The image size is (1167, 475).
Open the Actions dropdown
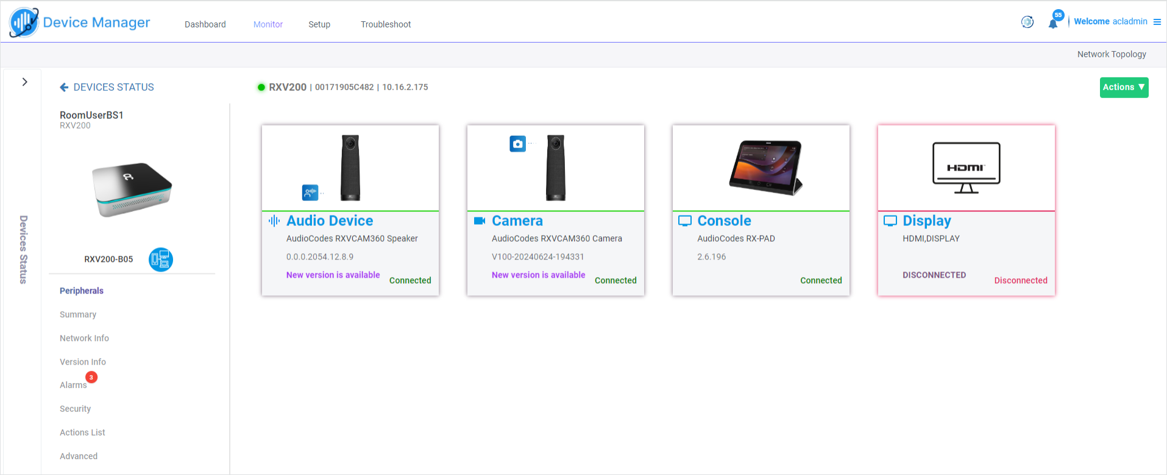pos(1123,87)
